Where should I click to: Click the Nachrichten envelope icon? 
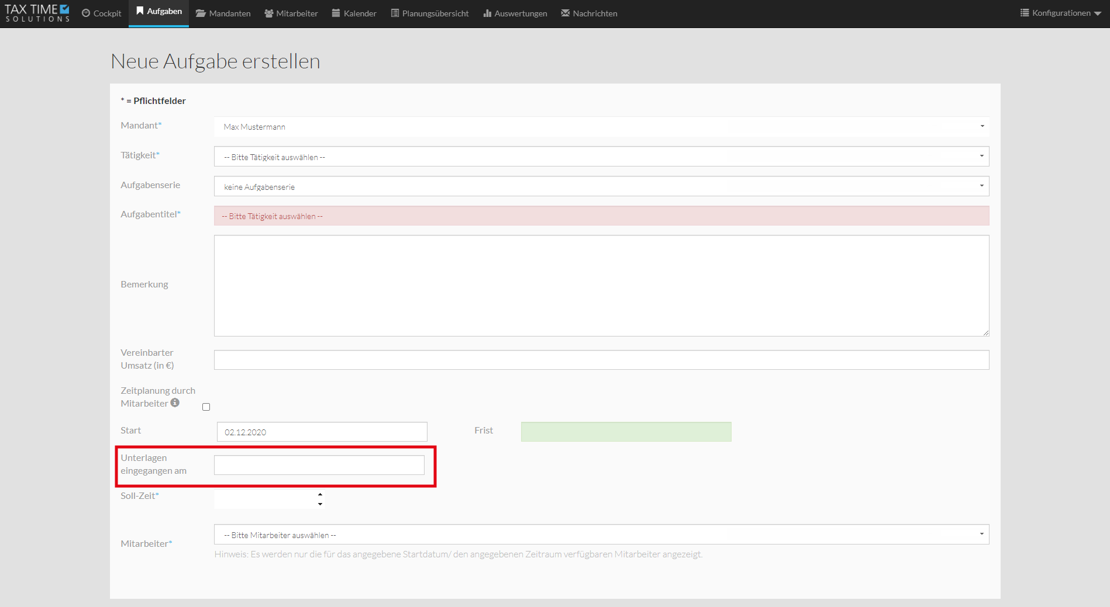(566, 13)
